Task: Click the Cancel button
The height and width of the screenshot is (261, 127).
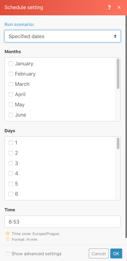Action: point(99,254)
